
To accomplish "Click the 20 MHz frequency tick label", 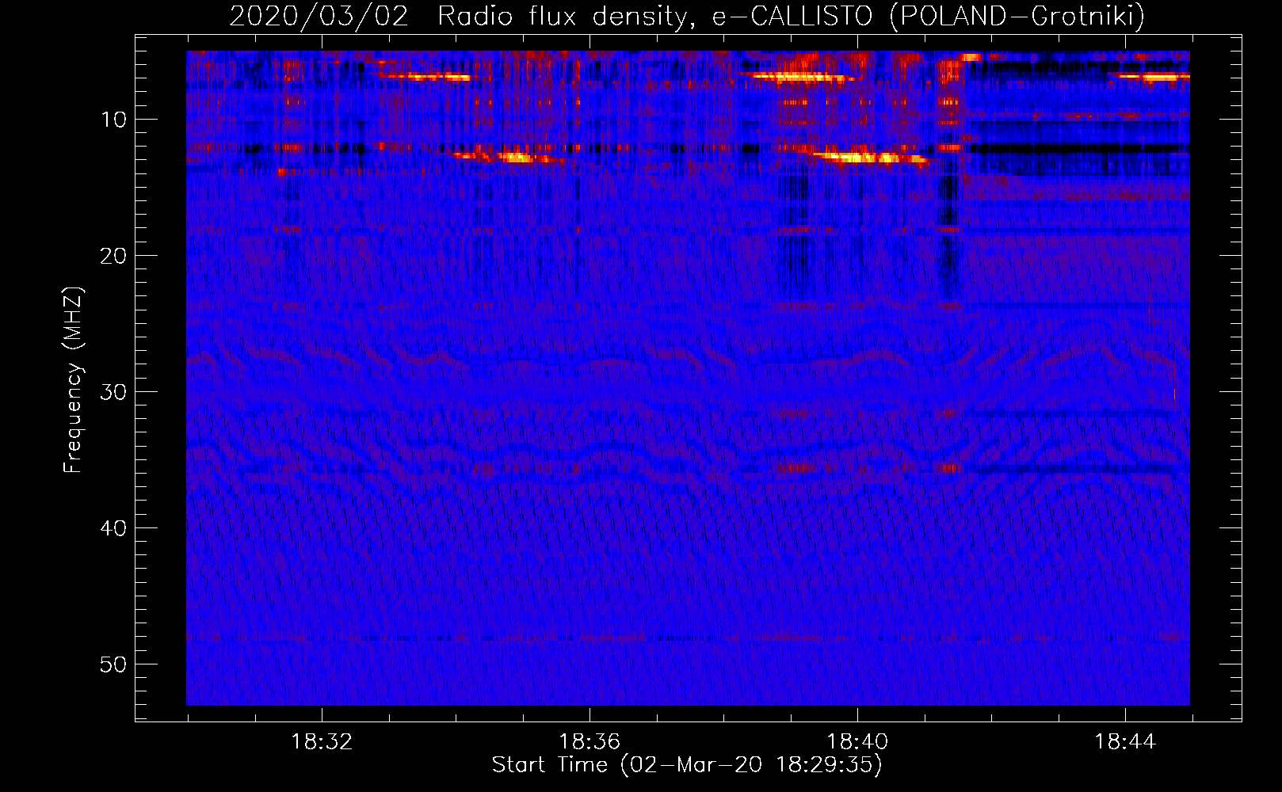I will [114, 256].
